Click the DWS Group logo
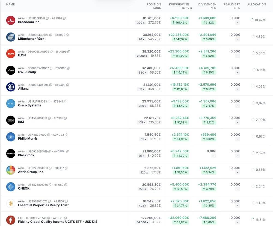This screenshot has height=226, width=273. click(x=11, y=70)
